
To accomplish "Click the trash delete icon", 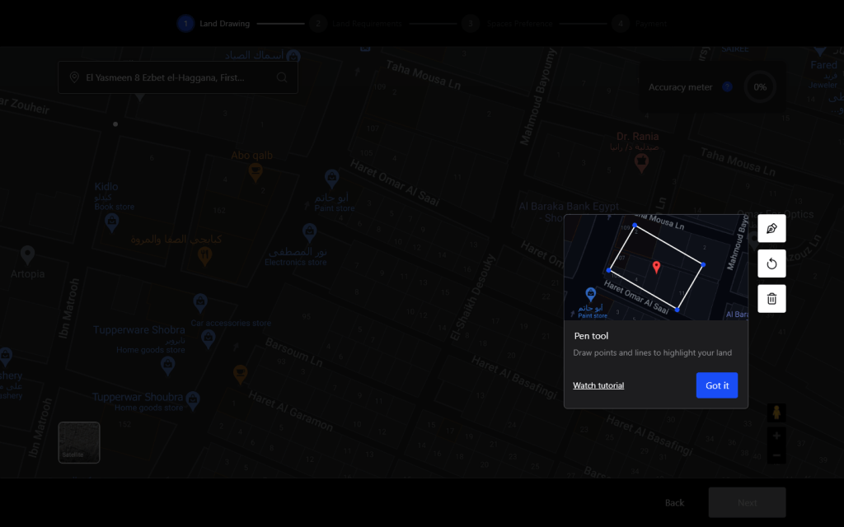I will pos(771,299).
